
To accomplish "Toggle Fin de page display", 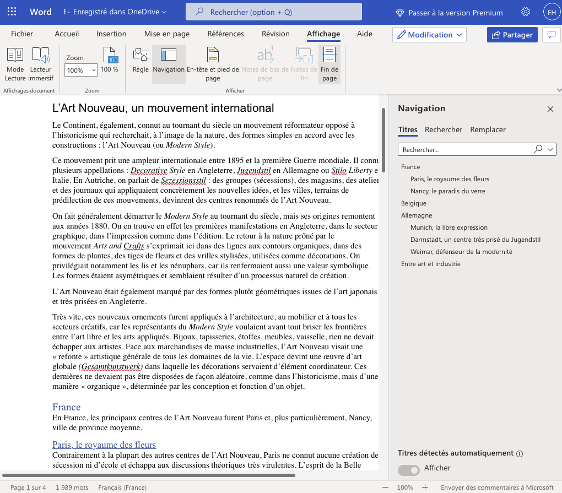I will 329,64.
